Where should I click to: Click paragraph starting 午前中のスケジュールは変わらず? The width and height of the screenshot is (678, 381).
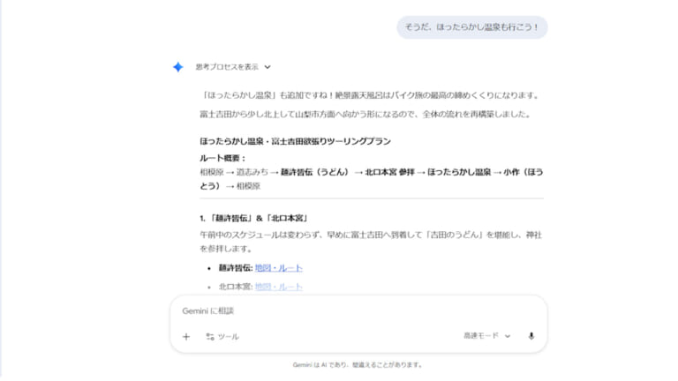tap(371, 242)
